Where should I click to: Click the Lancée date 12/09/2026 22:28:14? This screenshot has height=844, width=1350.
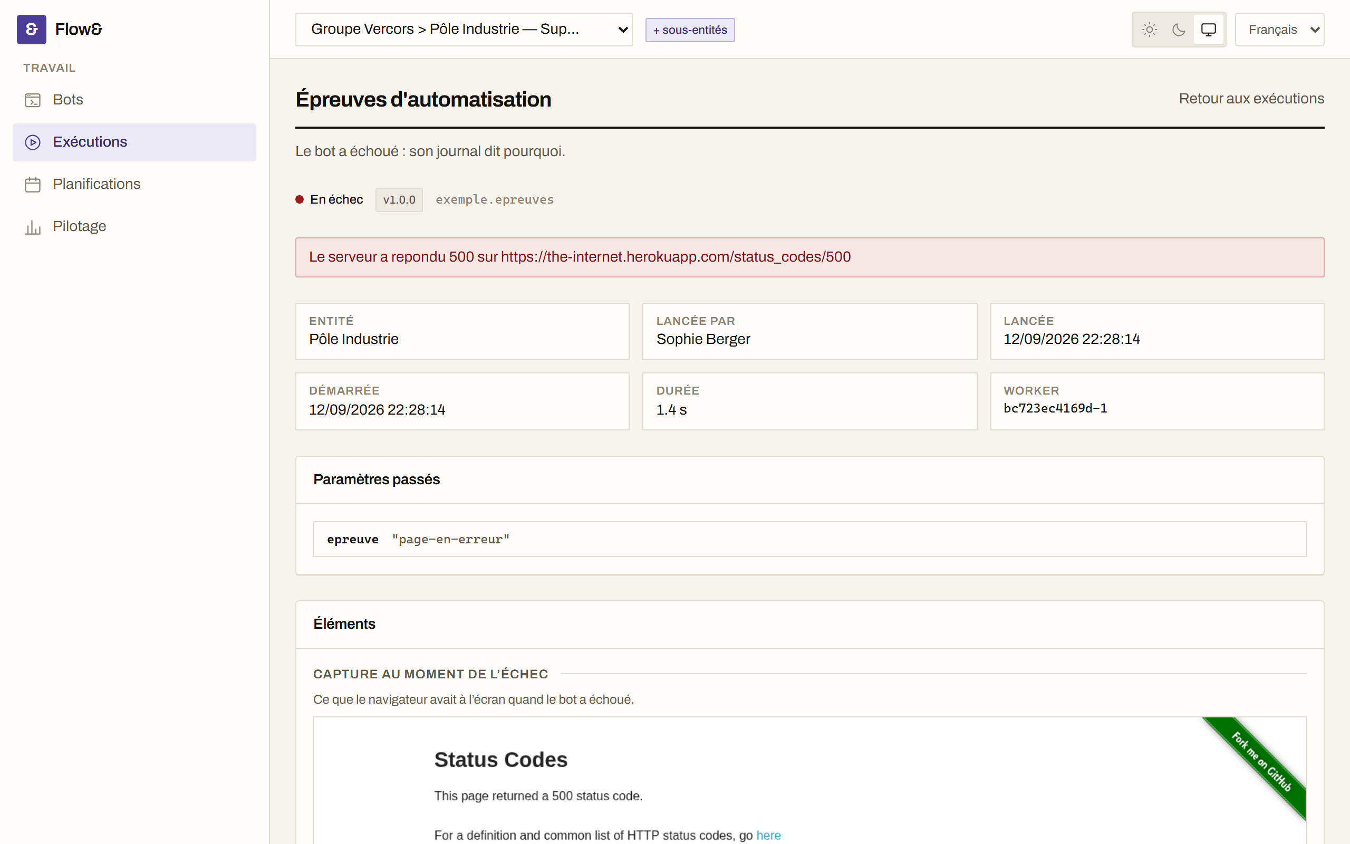pos(1071,339)
